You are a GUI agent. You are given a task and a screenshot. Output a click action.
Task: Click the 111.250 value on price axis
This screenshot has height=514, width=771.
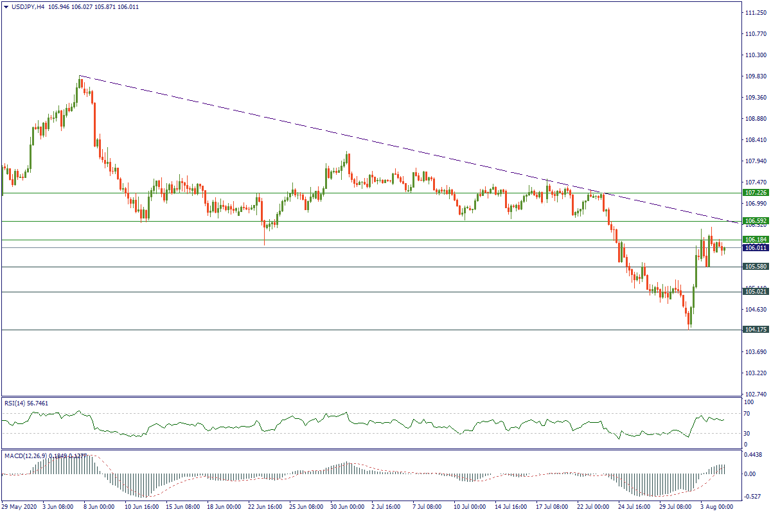tap(753, 13)
